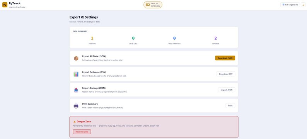Screen dimensions: 307x139
Task: Open the Set Target Date button
Action: point(290,5)
